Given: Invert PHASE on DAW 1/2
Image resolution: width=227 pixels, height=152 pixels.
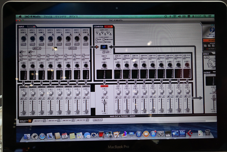Looking at the screenshot, I should 104,59.
